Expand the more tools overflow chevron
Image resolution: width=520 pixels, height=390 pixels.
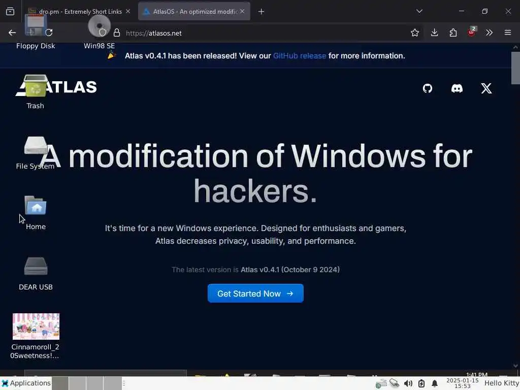[489, 32]
